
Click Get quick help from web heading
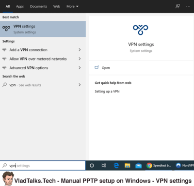tap(113, 83)
